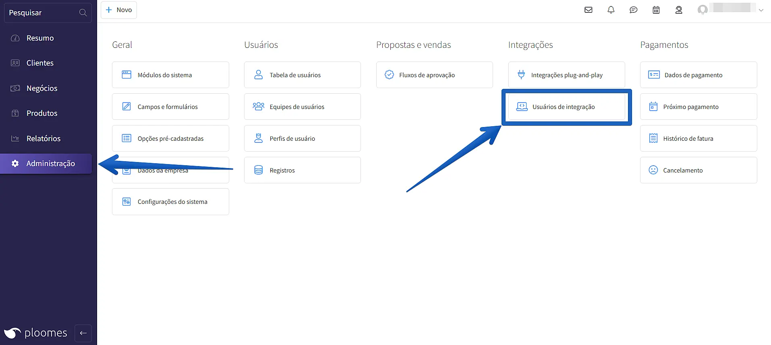771x345 pixels.
Task: Focus the Pesquisar search field
Action: click(x=48, y=13)
